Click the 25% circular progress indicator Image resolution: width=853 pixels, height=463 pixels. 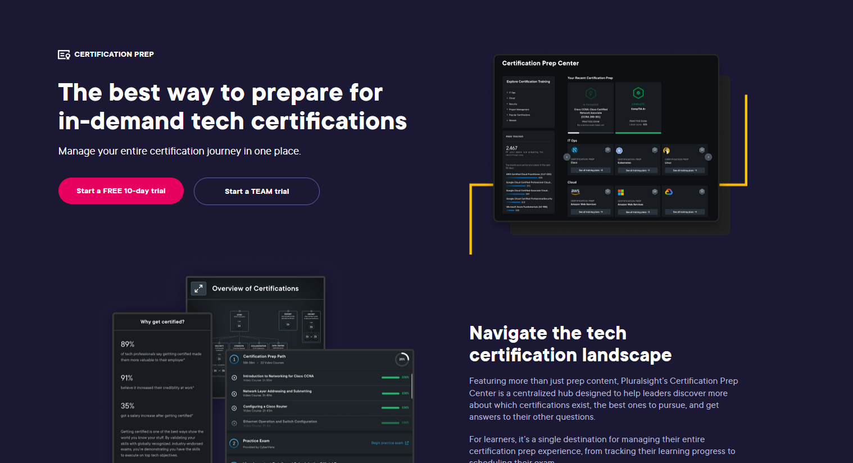coord(402,359)
